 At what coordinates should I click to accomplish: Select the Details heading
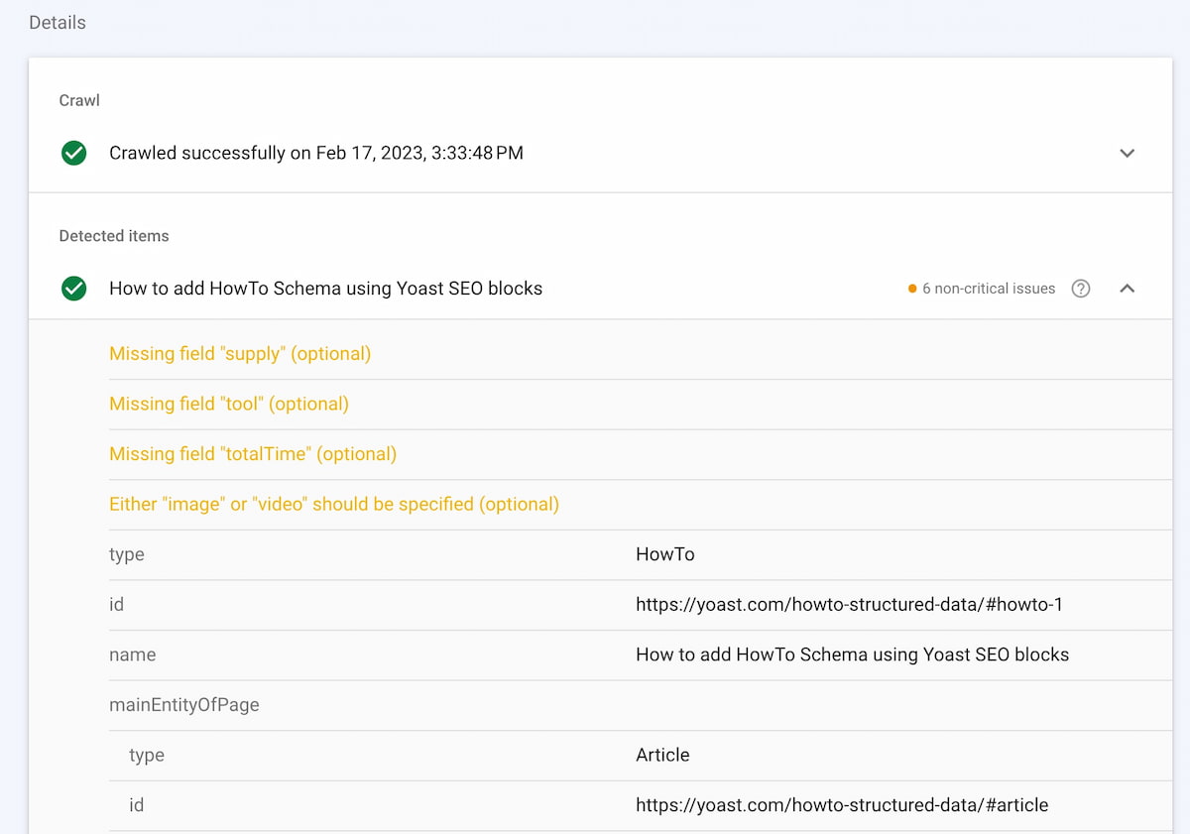(57, 22)
